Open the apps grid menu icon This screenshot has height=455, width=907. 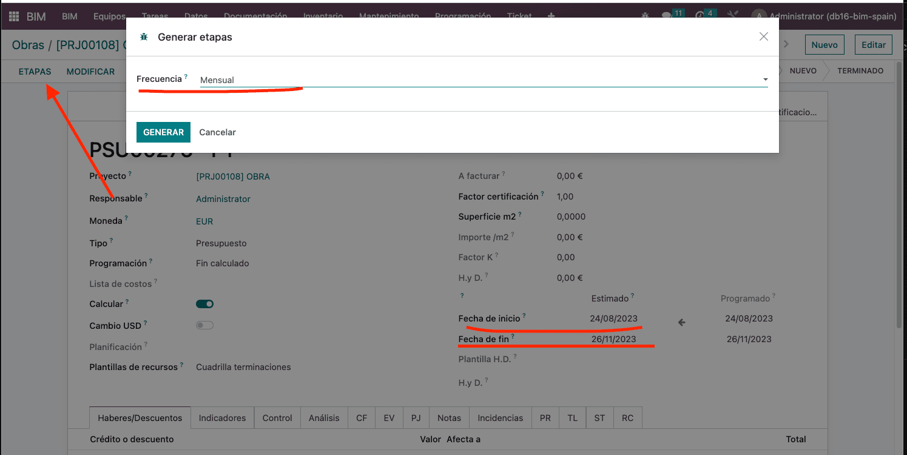coord(13,16)
